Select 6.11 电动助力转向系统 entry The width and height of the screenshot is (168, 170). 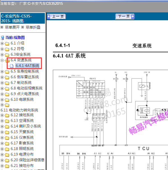(19, 110)
